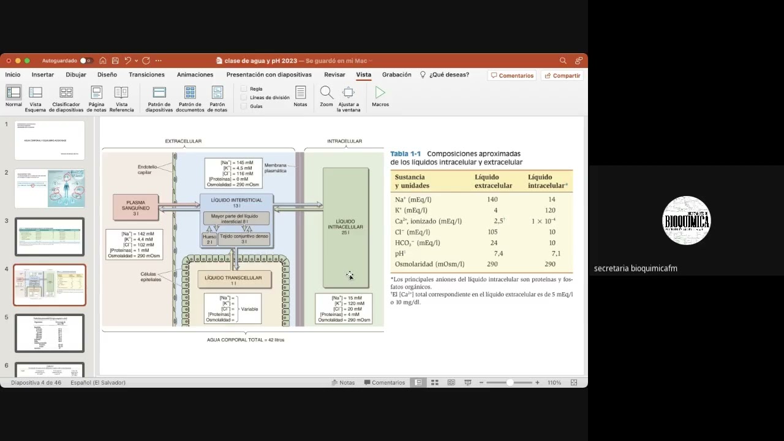
Task: Select the Normal view icon
Action: 13,97
